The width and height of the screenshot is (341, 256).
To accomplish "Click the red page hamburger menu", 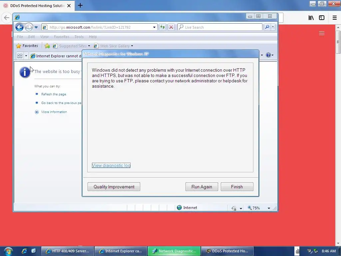I will pyautogui.click(x=322, y=33).
